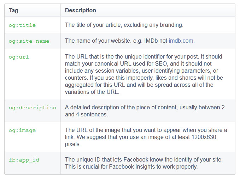The image size is (240, 176).
Task: Click the og:site_name tag code
Action: 29,41
